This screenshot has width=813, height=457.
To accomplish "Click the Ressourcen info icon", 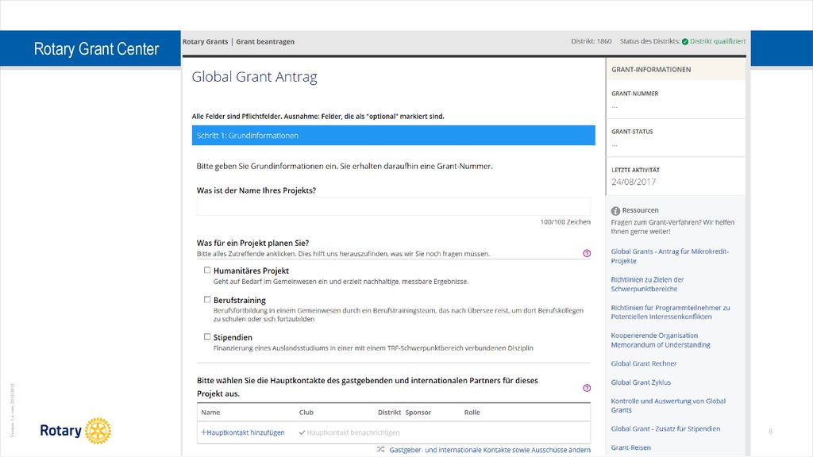I will 615,211.
